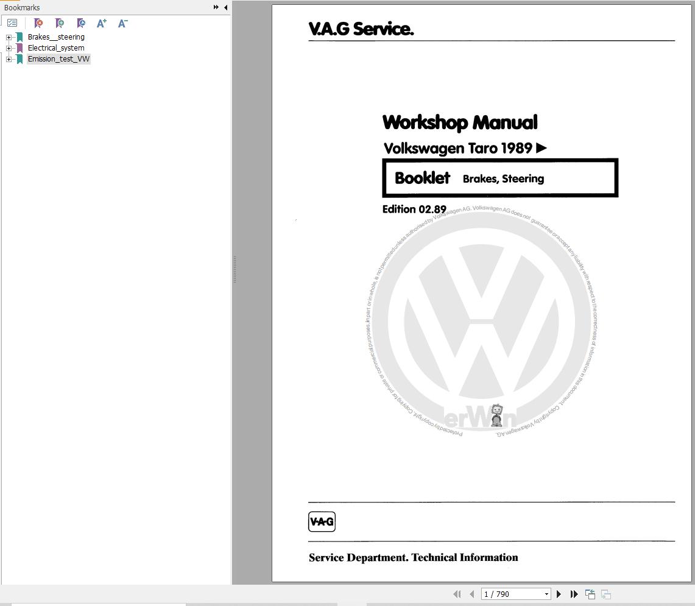
Task: Click the next view icon
Action: point(606,594)
